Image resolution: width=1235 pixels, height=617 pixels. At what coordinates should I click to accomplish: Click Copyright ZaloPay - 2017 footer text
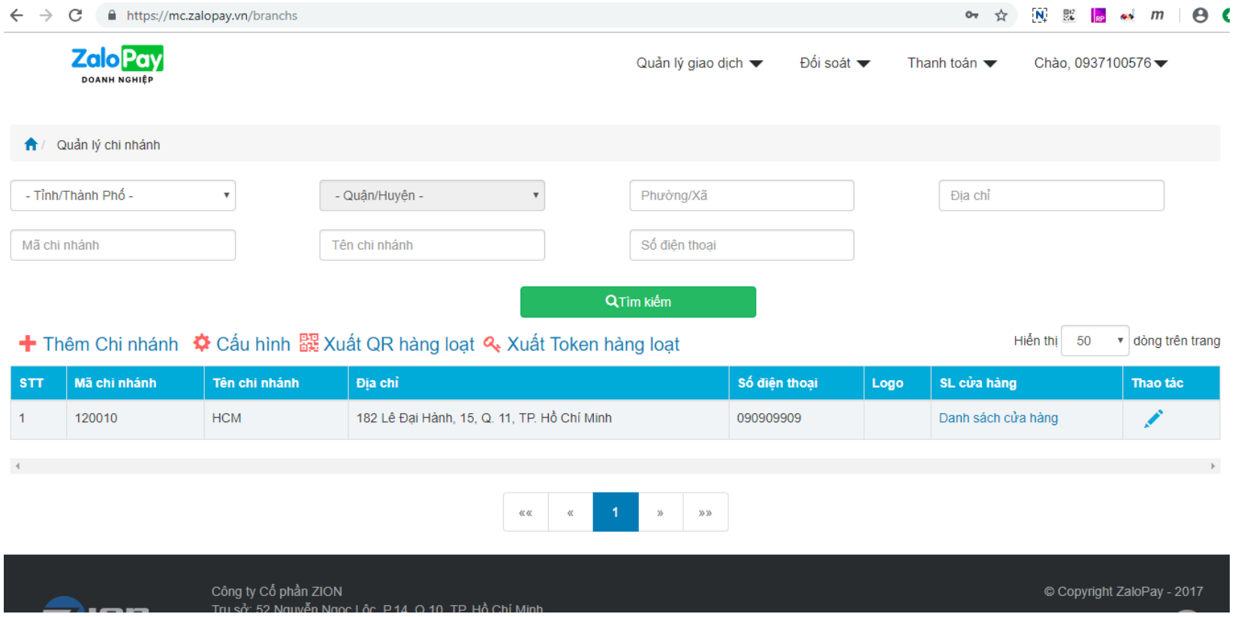coord(1123,592)
